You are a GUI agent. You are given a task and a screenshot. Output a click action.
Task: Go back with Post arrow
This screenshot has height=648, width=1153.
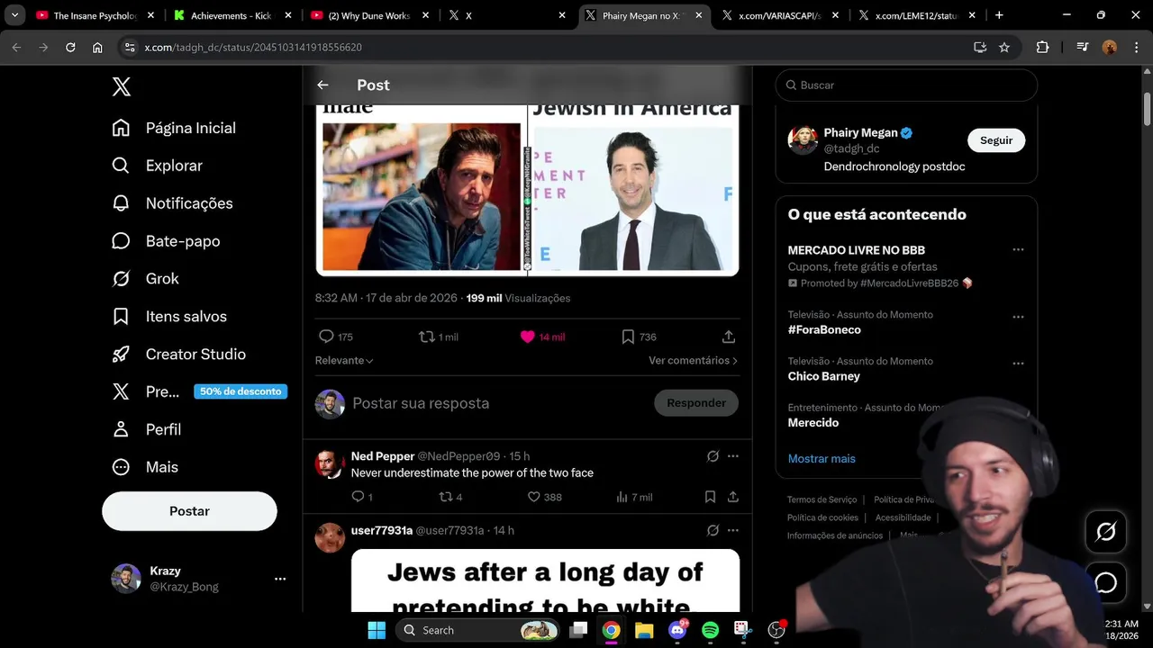[322, 85]
